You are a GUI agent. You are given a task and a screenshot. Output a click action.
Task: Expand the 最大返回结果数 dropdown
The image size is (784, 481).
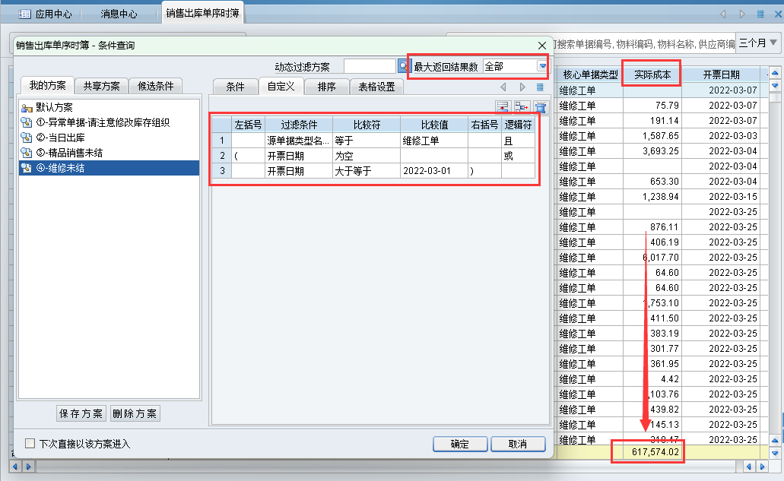click(542, 66)
